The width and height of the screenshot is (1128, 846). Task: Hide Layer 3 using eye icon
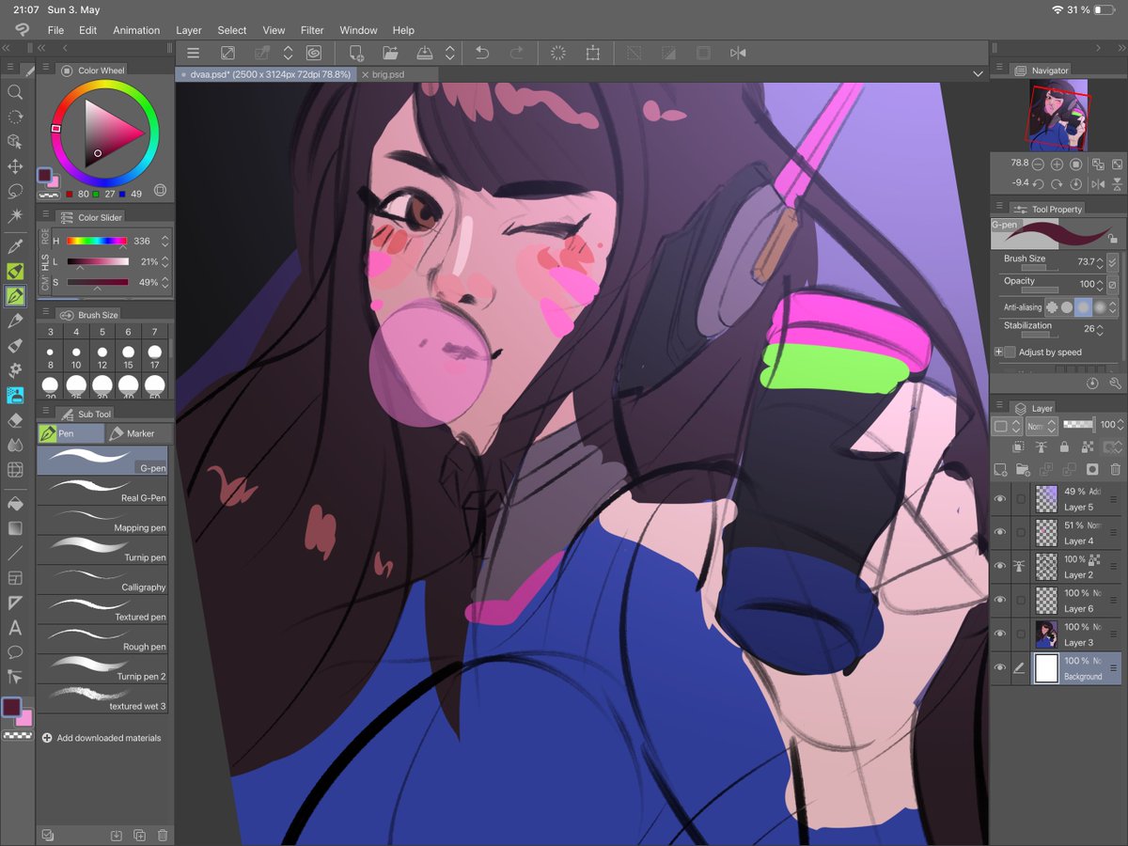click(1000, 634)
